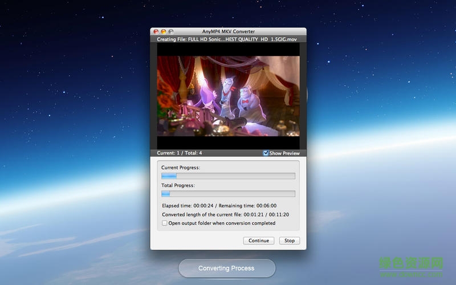Click the Total Progress bar

pos(228,194)
